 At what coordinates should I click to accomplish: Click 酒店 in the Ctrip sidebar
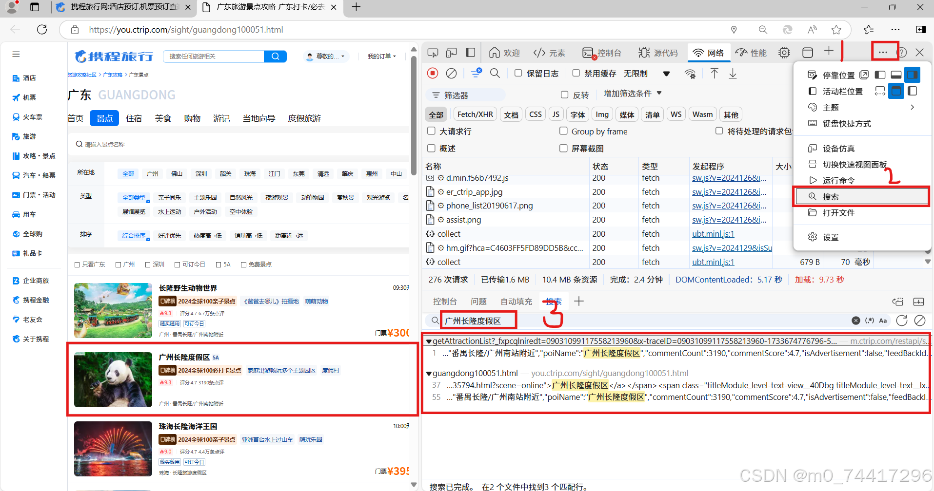(x=29, y=78)
